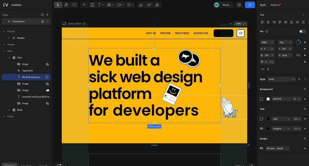
Task: Click align horizontal center icon
Action: coord(268,22)
